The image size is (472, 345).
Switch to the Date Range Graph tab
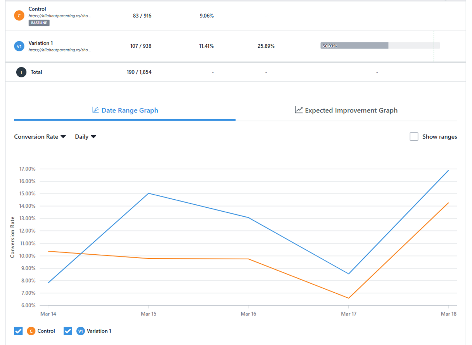pos(125,110)
